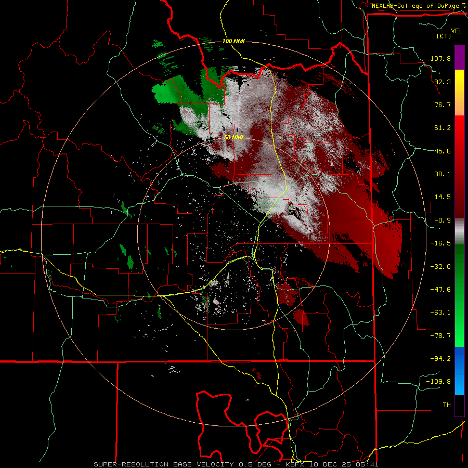The width and height of the screenshot is (468, 468).
Task: Click the -109.8 scale value
Action: pos(438,382)
